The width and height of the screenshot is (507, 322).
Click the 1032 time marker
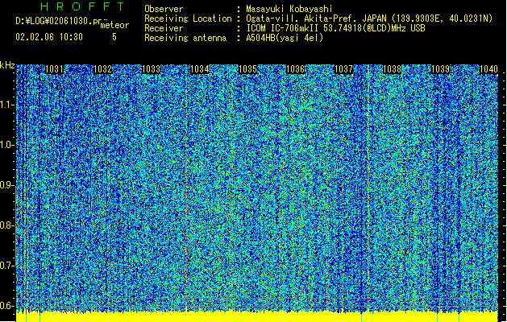[x=102, y=68]
